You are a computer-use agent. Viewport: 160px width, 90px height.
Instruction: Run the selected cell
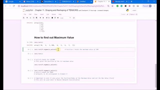[48, 18]
